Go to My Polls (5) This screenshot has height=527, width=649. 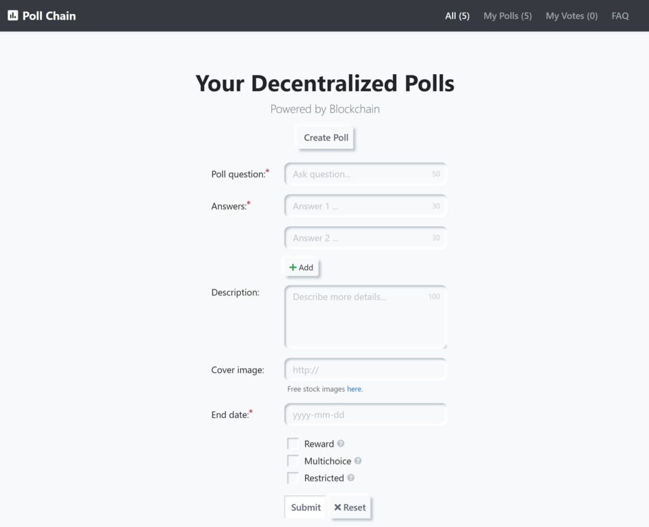(x=508, y=16)
